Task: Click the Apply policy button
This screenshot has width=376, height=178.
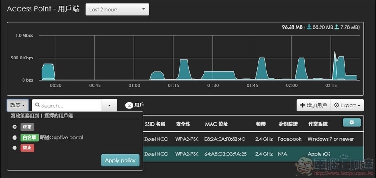Action: point(120,160)
